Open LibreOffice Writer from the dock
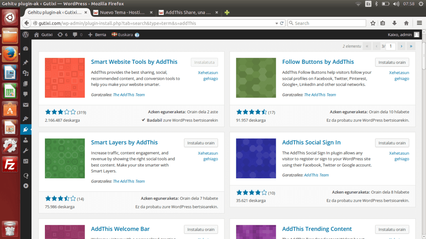The height and width of the screenshot is (239, 426). tap(10, 73)
